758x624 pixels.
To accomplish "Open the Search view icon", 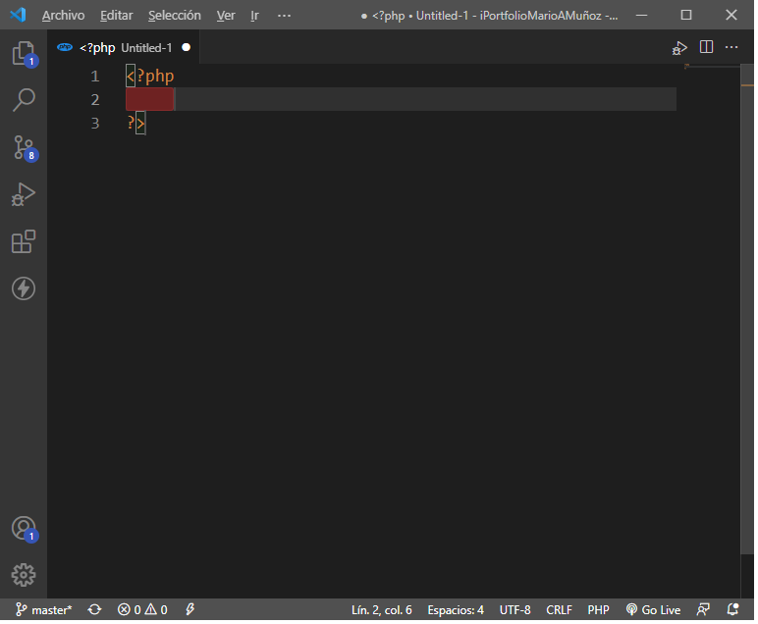I will click(24, 99).
